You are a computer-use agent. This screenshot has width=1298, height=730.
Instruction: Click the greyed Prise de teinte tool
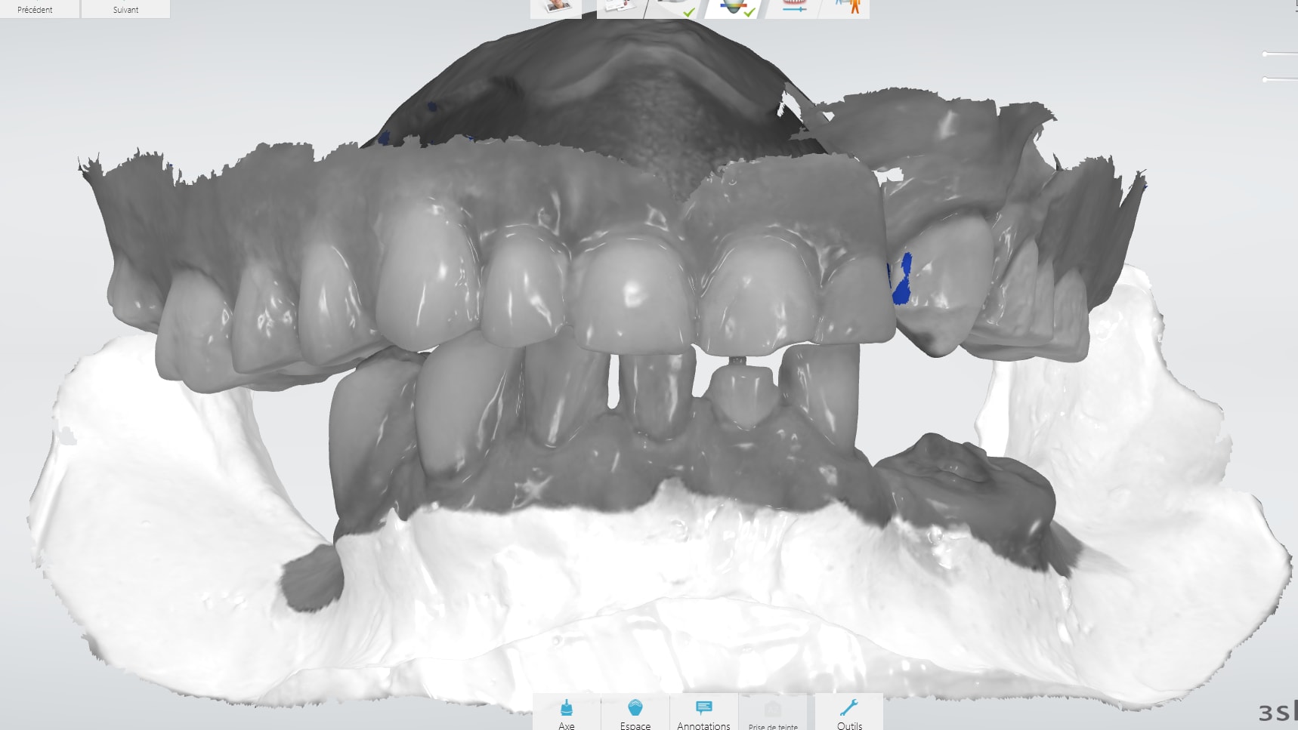tap(773, 713)
